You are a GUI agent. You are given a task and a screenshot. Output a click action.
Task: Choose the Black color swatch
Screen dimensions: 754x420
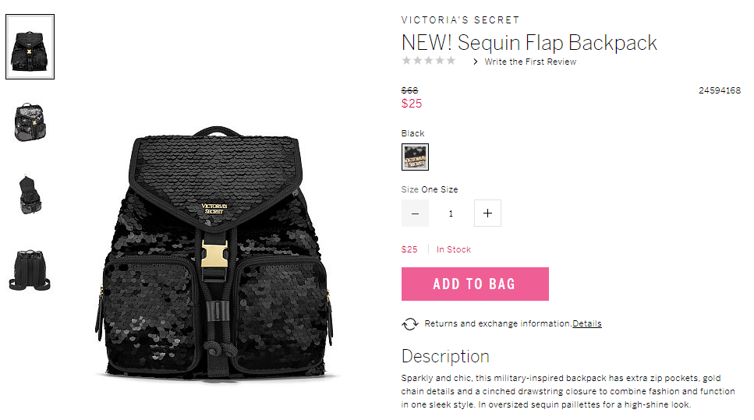tap(415, 157)
